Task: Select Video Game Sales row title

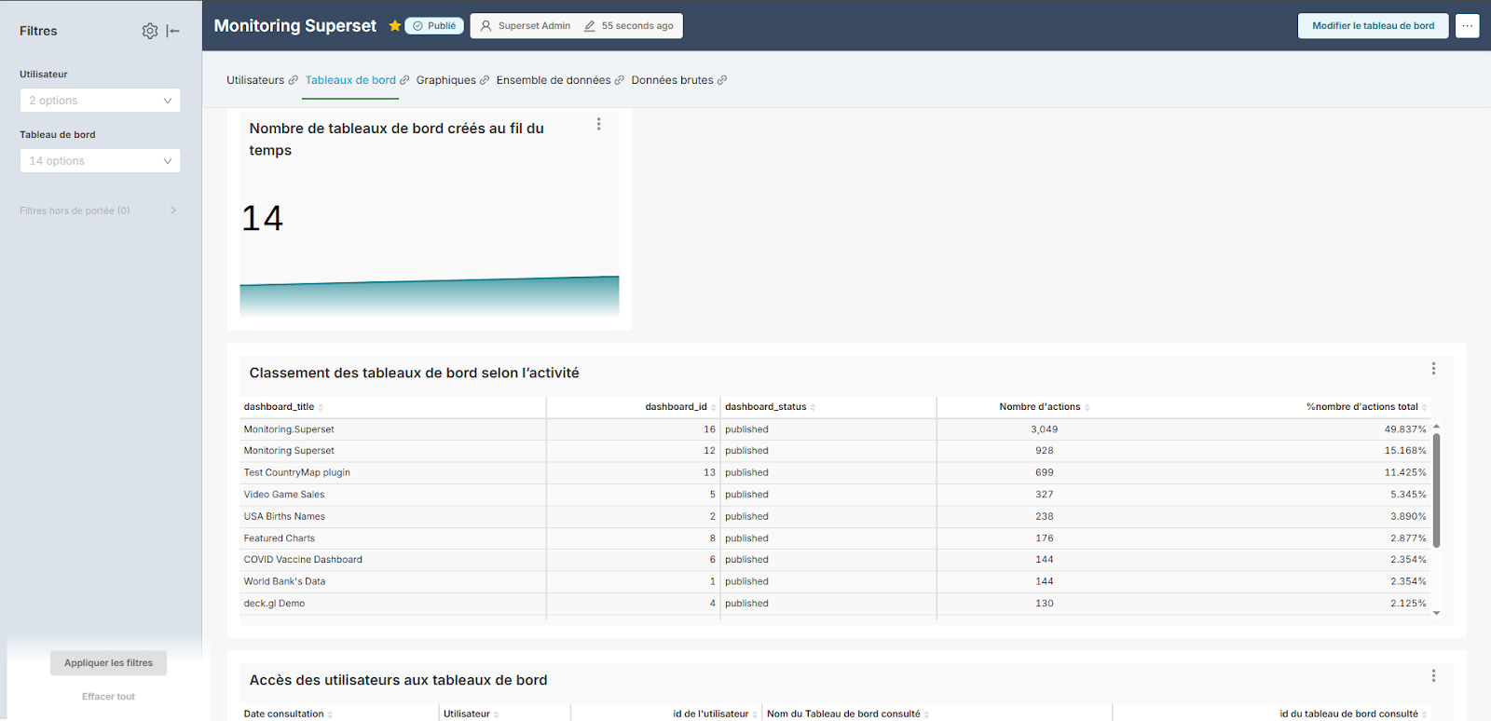Action: (x=284, y=495)
